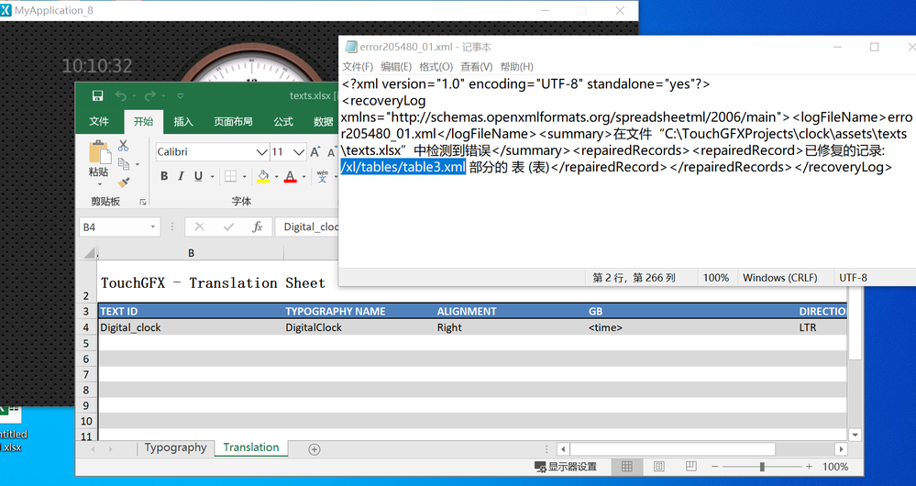
Task: Switch to the 页面布局 ribbon tab
Action: click(233, 121)
